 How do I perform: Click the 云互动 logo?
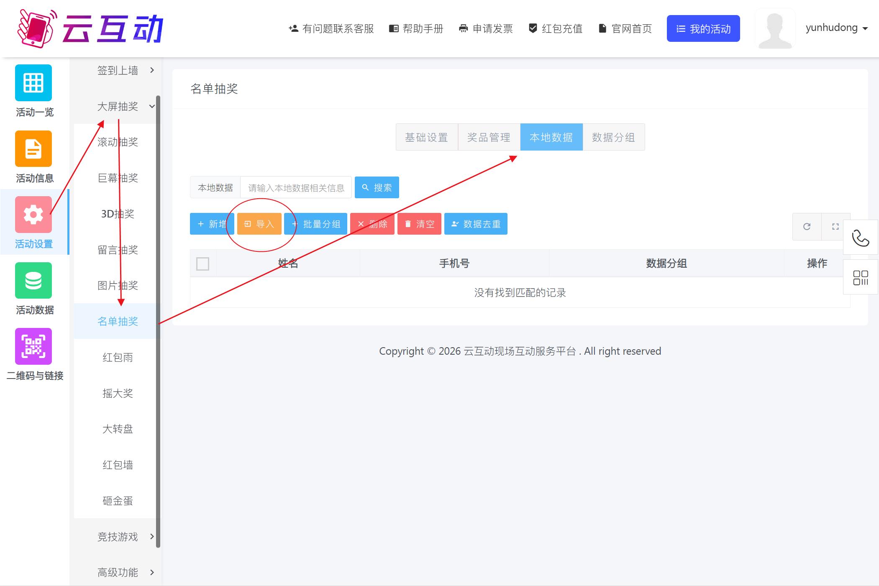coord(90,28)
